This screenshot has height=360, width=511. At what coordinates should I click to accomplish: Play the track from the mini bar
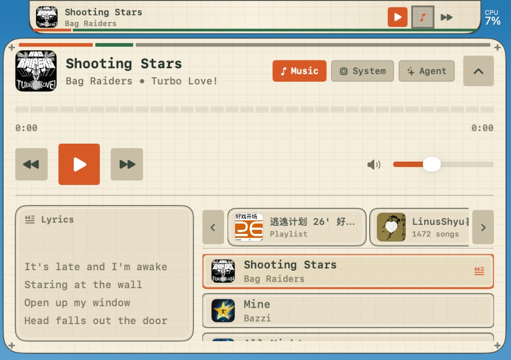click(x=397, y=17)
